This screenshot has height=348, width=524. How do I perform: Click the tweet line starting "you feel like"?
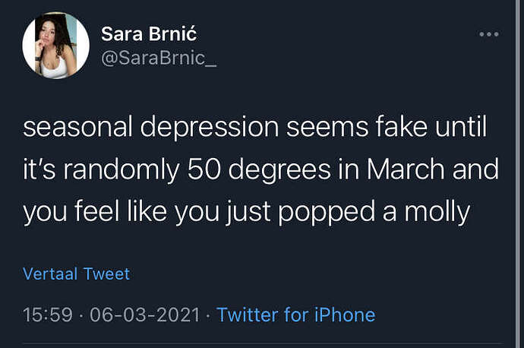pyautogui.click(x=247, y=212)
